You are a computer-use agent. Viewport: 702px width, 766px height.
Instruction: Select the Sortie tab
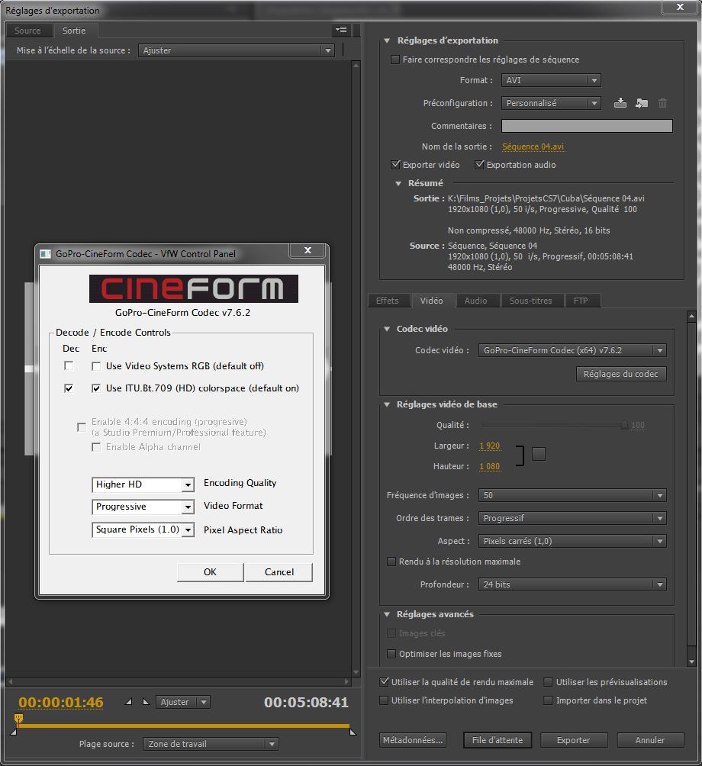[x=74, y=31]
